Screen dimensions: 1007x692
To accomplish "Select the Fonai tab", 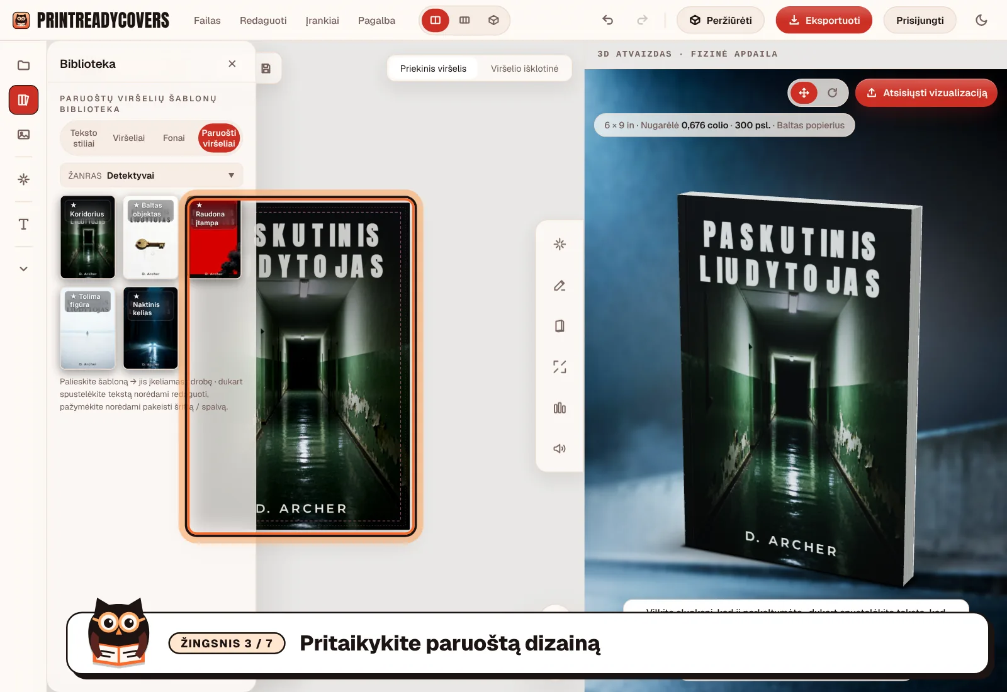I will (174, 138).
